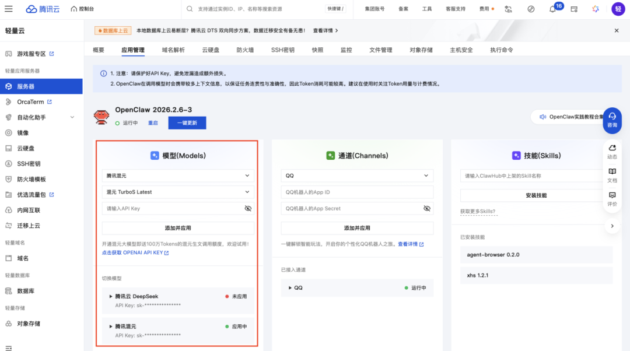The width and height of the screenshot is (630, 351).
Task: Click the ClawHub Skill name field
Action: [x=536, y=175]
